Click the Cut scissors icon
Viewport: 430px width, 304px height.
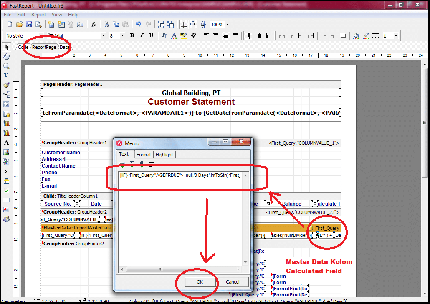(x=106, y=25)
